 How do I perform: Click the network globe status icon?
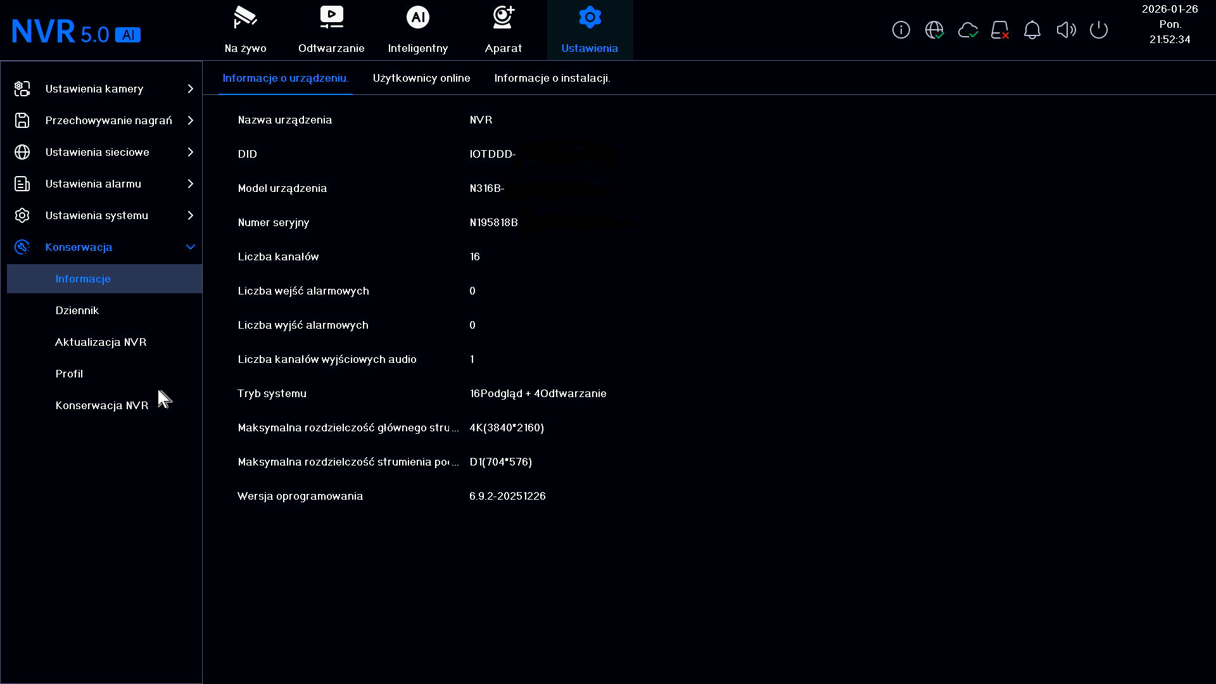pos(934,30)
